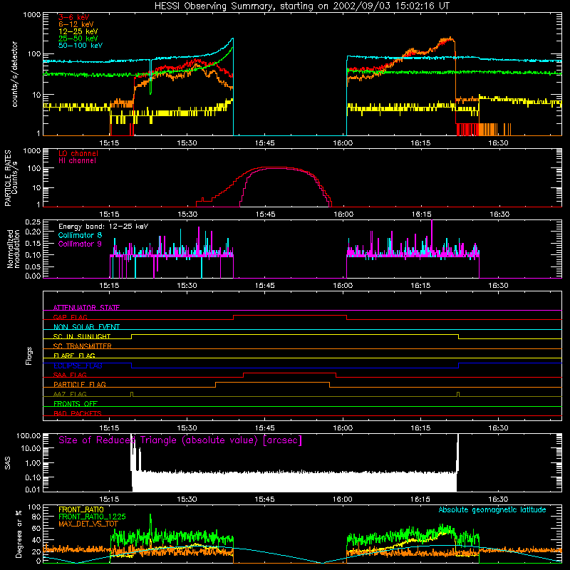Select the PARTICLE_FLAG label
Image resolution: width=570 pixels, height=570 pixels.
click(80, 384)
